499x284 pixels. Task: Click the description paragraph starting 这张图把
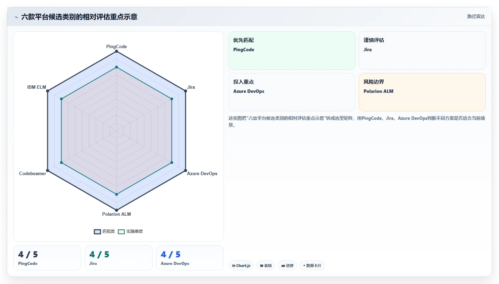(x=357, y=122)
